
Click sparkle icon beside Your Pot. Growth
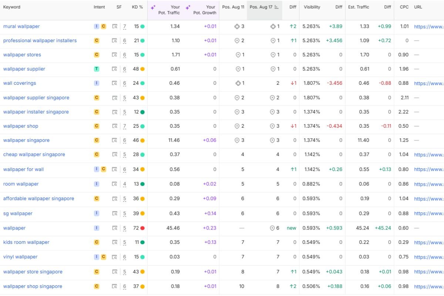click(x=188, y=7)
